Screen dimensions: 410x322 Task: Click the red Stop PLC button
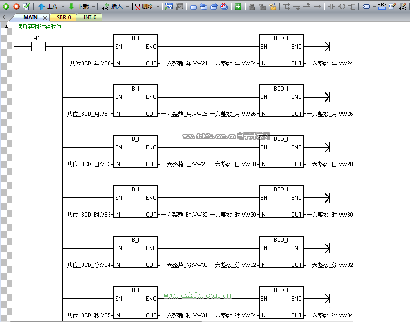pos(16,7)
